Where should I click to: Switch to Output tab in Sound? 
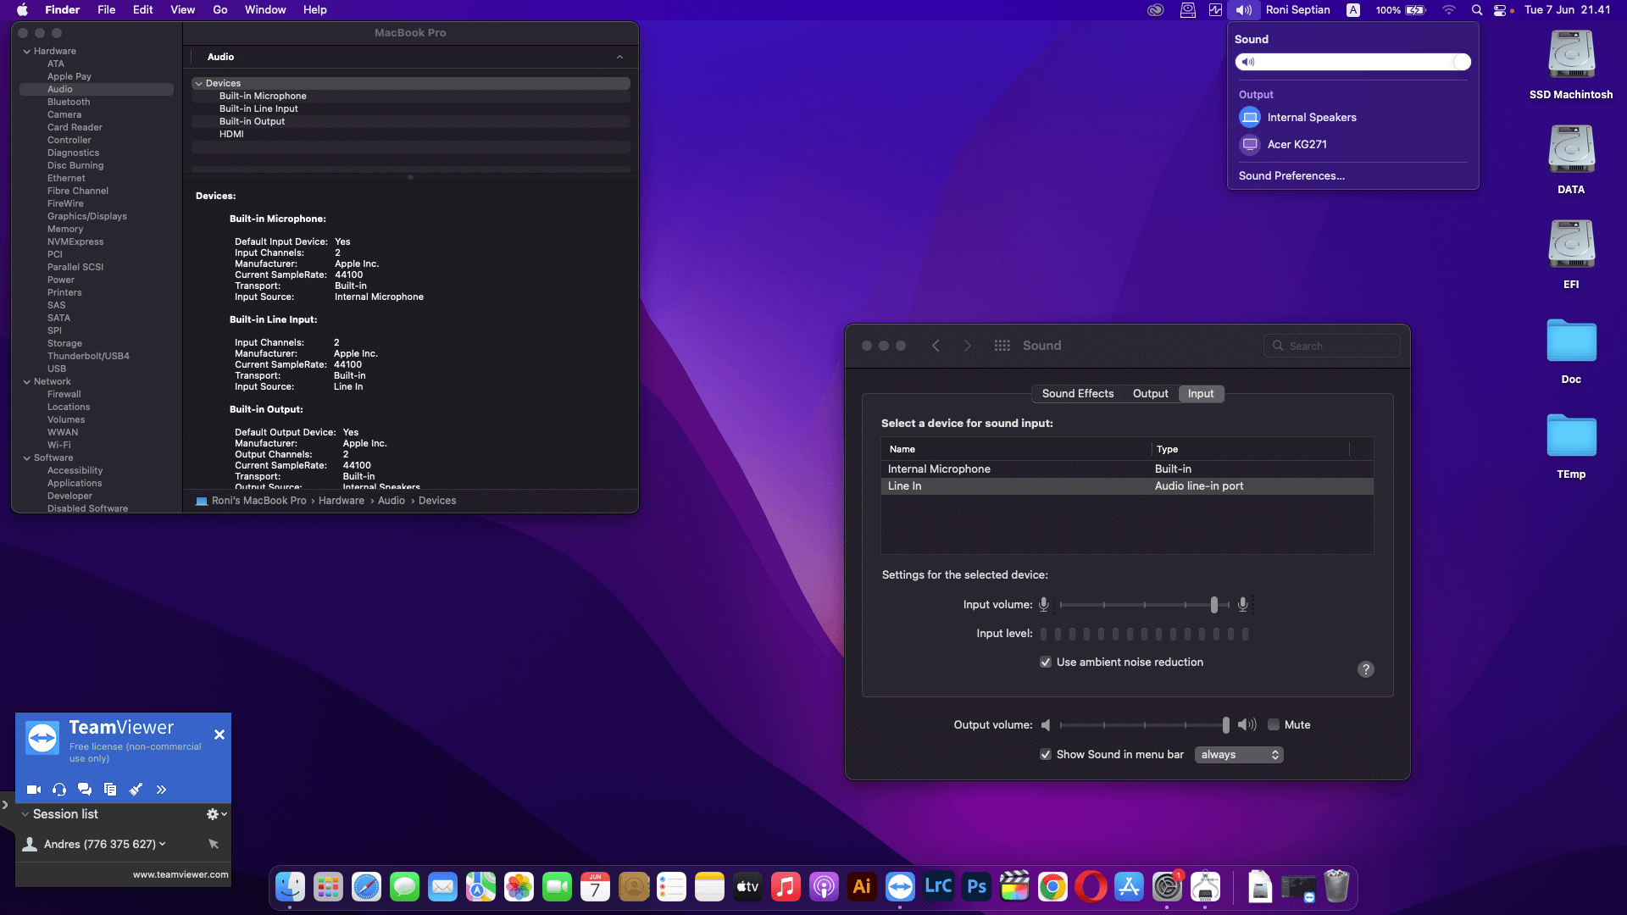(1150, 394)
